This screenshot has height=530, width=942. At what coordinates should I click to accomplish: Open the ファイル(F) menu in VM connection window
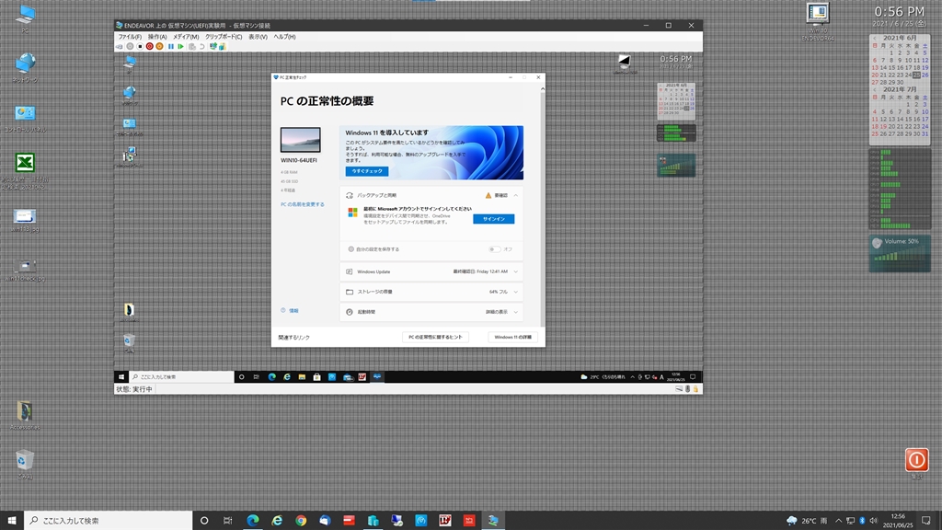coord(130,37)
